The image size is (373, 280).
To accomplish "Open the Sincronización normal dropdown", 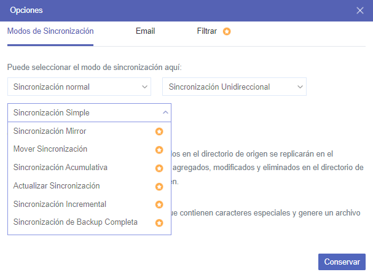I will tap(79, 87).
